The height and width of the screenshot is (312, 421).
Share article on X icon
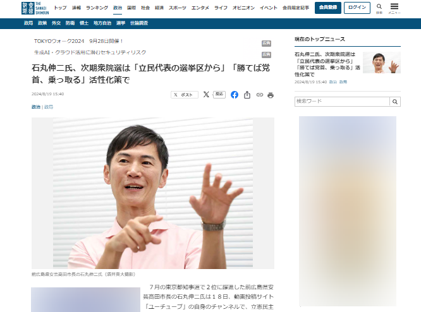(206, 95)
